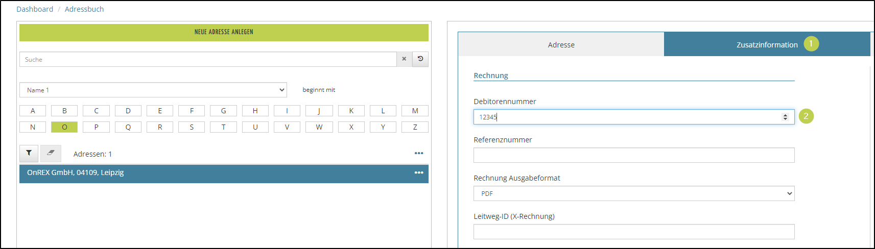
Task: Focus the Referenznummer input field
Action: point(633,155)
